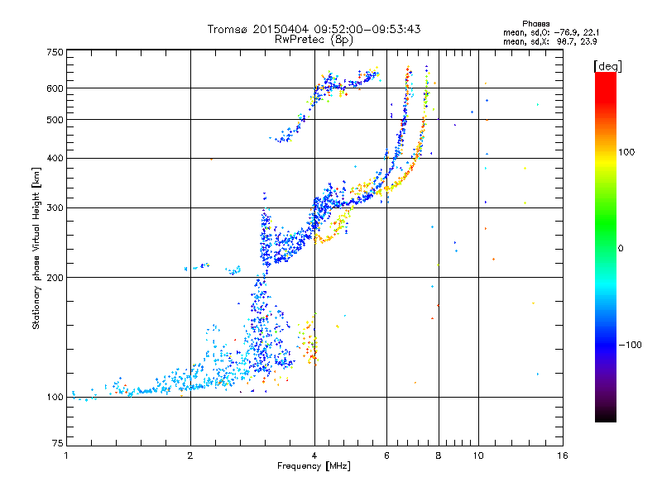The image size is (662, 496).
Task: Click the colorbar tick label '0'
Action: point(621,248)
